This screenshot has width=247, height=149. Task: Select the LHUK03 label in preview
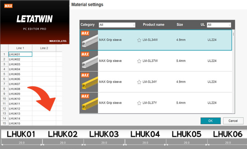tap(104, 134)
